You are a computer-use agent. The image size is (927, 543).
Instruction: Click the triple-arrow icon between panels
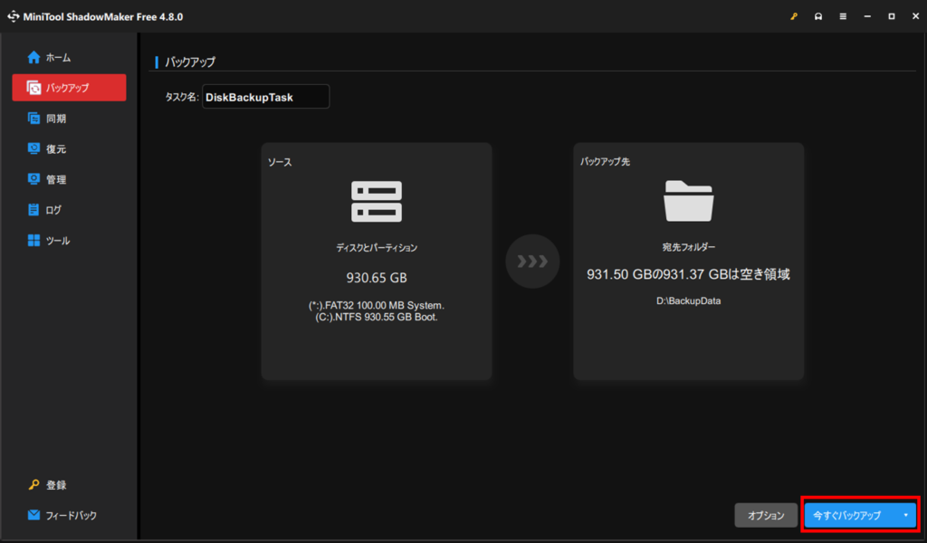tap(532, 262)
